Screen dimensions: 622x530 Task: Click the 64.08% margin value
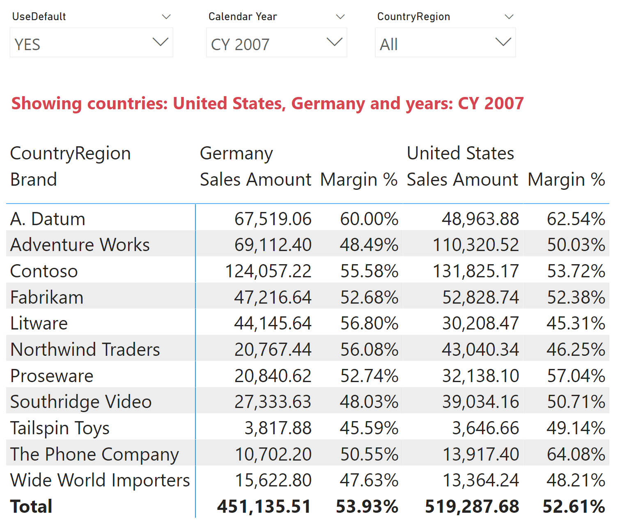(576, 454)
